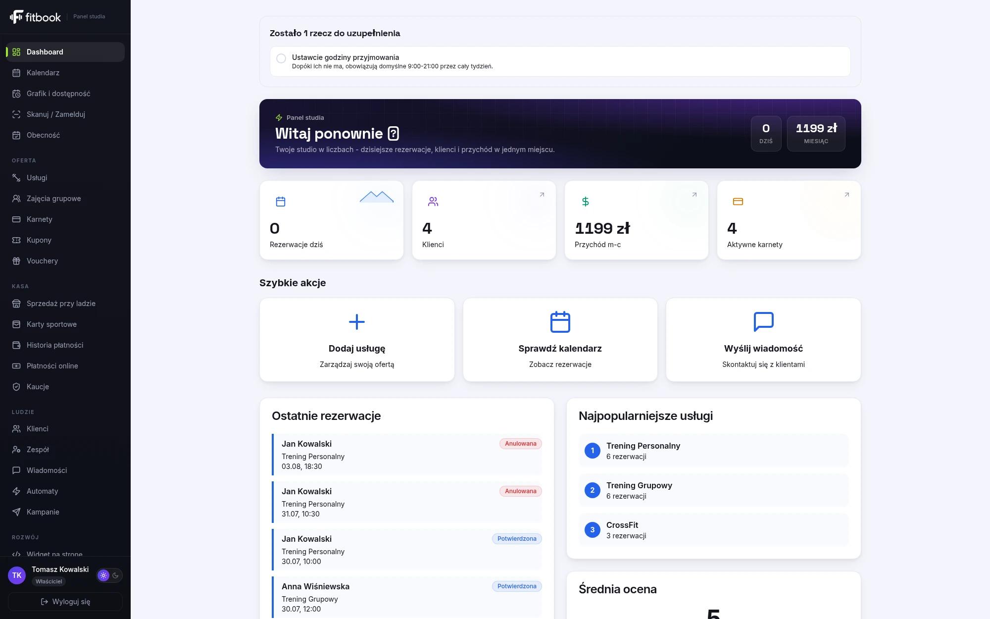Click the Wyślij wiadomość quick action

[763, 340]
